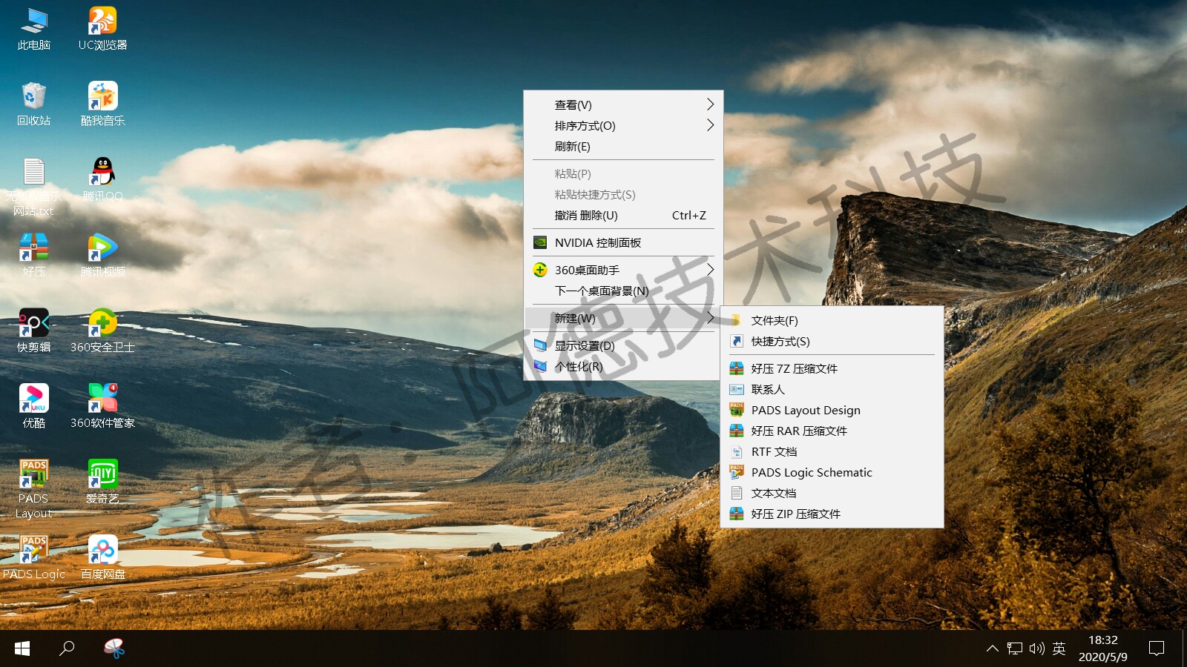
Task: Click the 快剪辑 desktop icon
Action: [34, 331]
